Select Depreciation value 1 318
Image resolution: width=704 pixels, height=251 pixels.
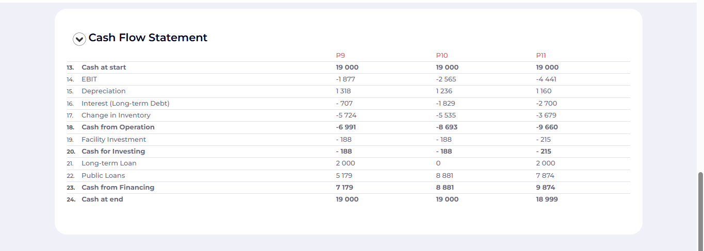click(343, 91)
